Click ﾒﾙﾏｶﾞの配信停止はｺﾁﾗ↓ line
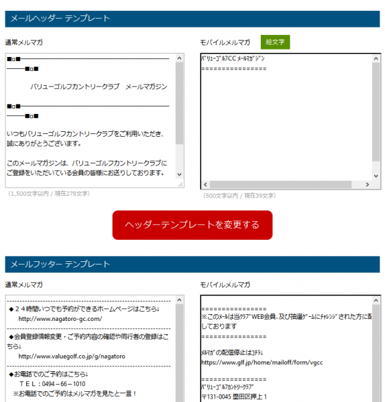 pos(232,352)
